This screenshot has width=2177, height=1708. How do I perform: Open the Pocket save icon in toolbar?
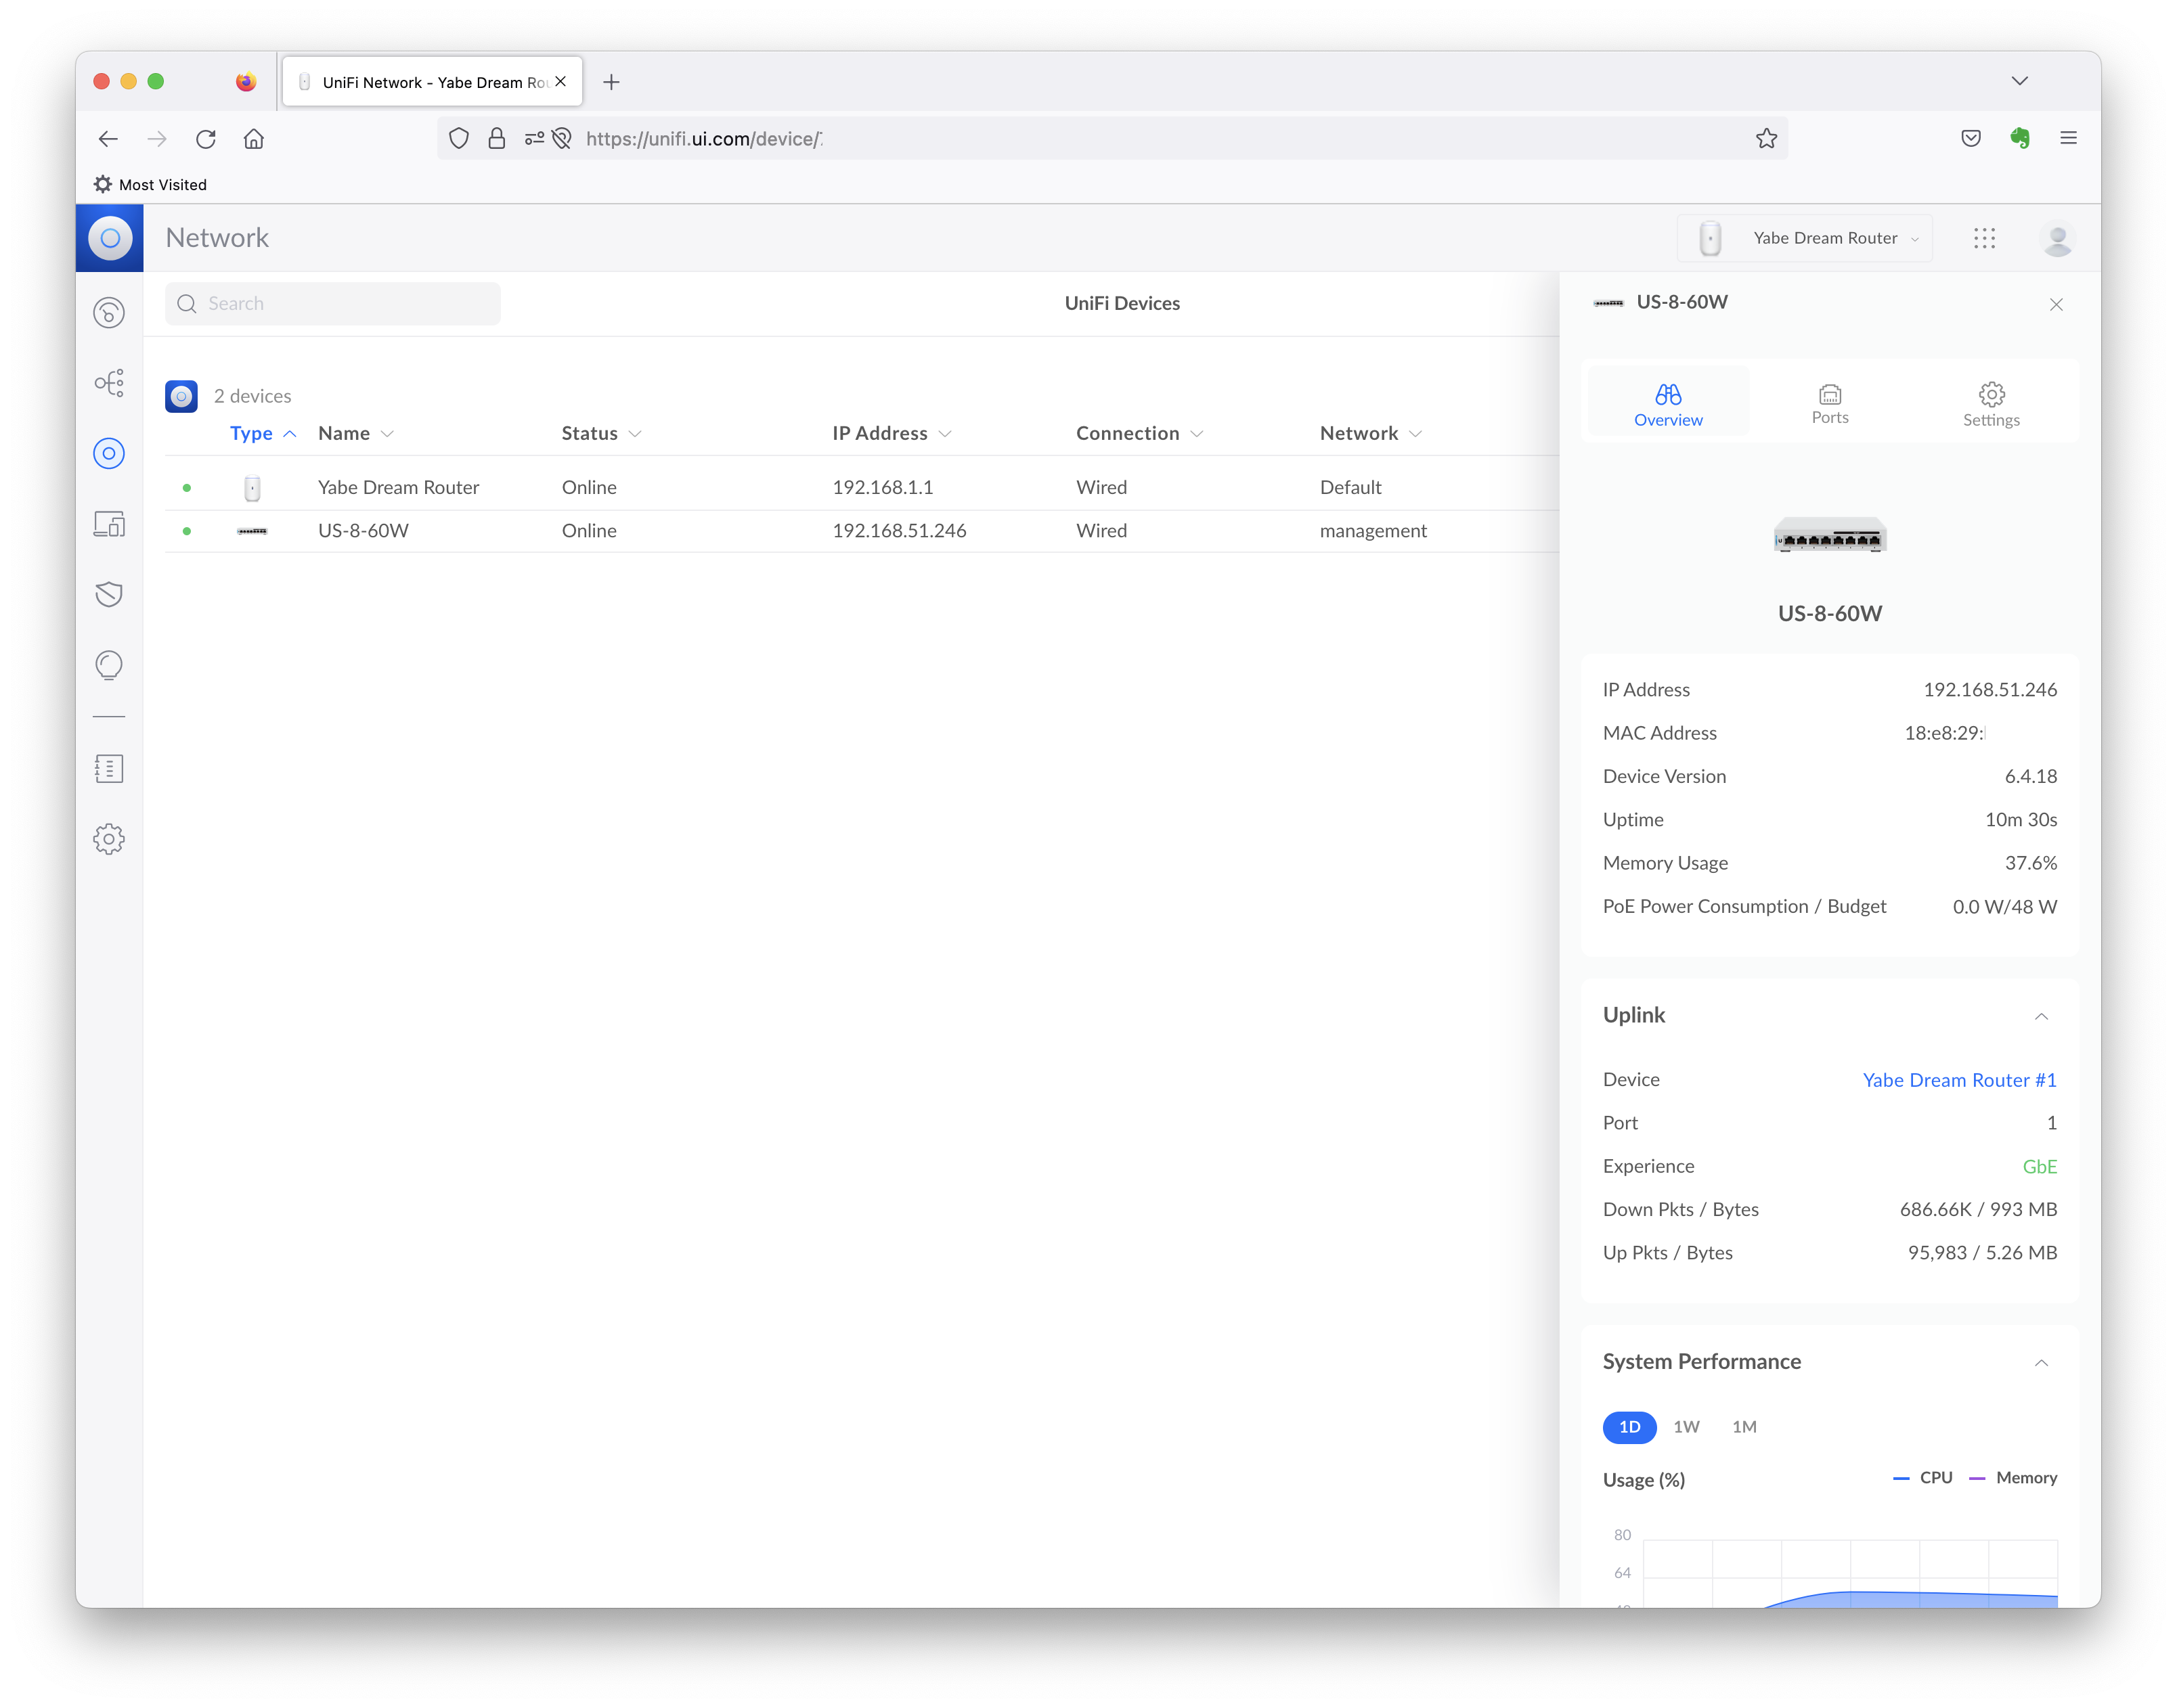(x=1971, y=139)
